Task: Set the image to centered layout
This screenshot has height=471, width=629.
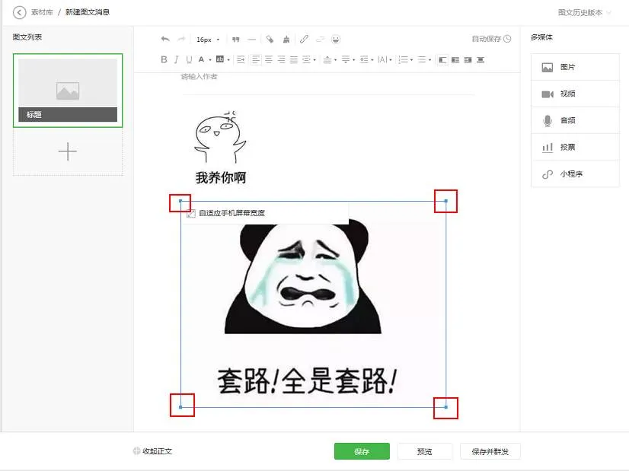Action: point(481,59)
